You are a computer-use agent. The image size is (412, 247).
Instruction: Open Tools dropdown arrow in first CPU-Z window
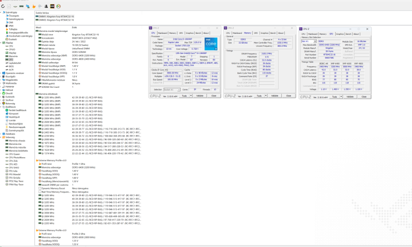point(191,96)
